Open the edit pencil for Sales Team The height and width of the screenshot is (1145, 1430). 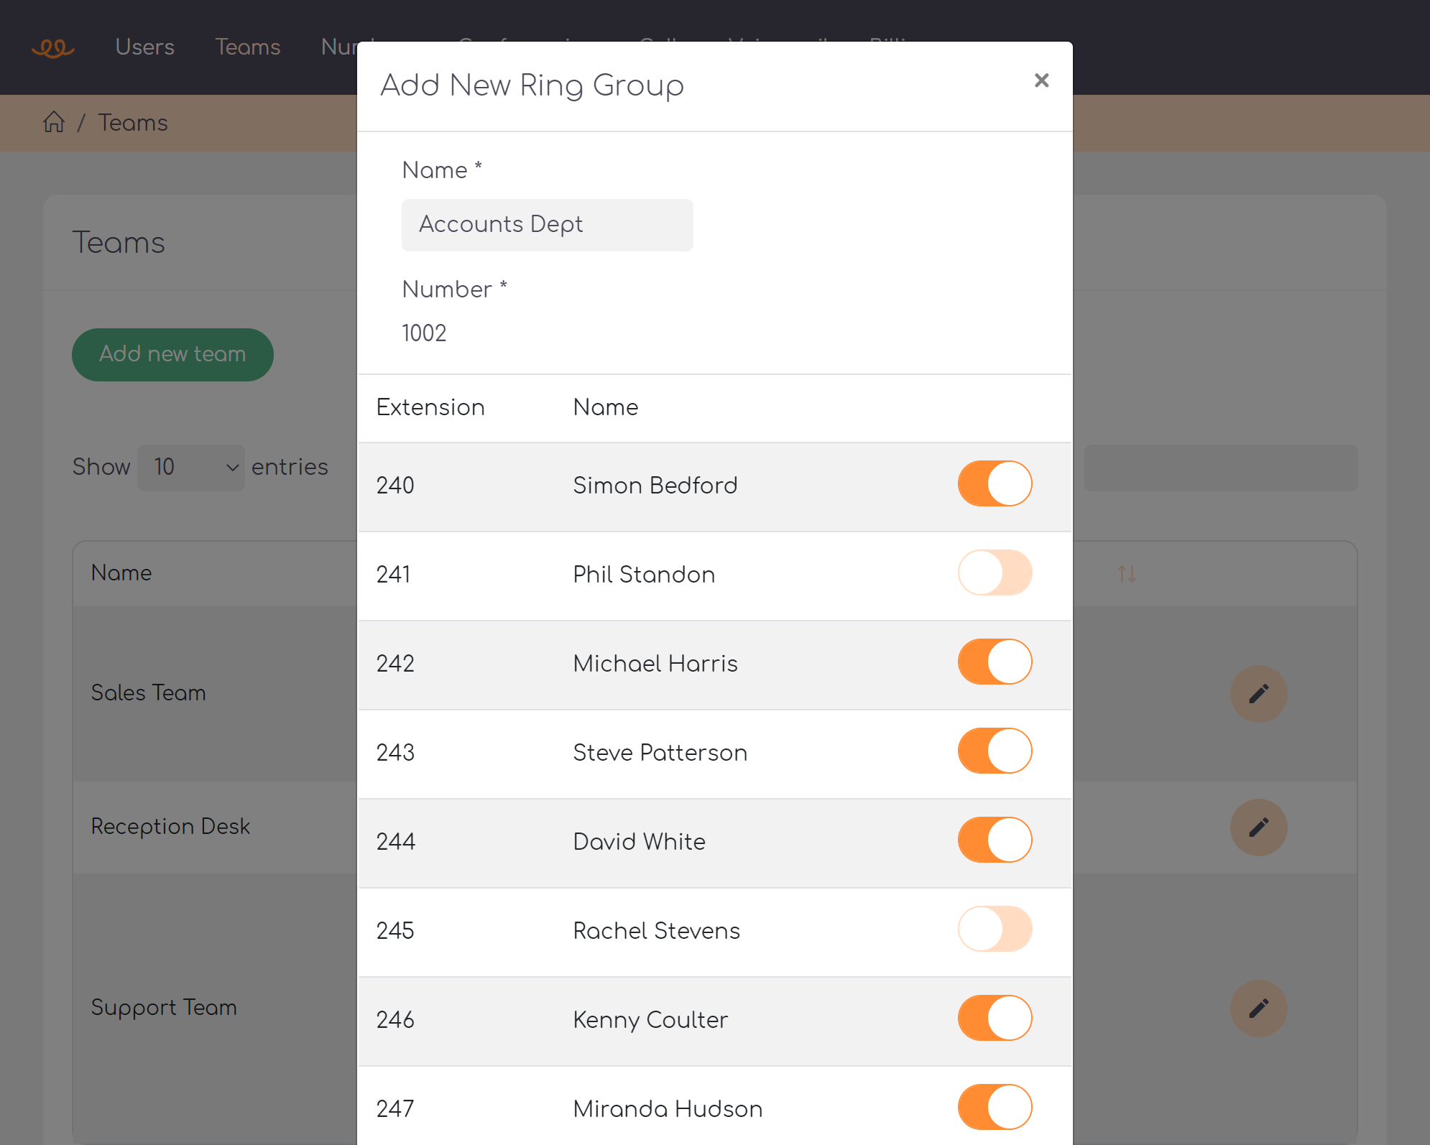tap(1258, 692)
